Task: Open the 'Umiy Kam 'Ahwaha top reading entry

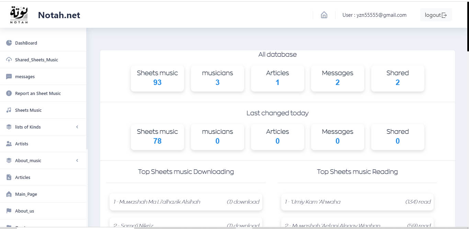Action: point(313,202)
